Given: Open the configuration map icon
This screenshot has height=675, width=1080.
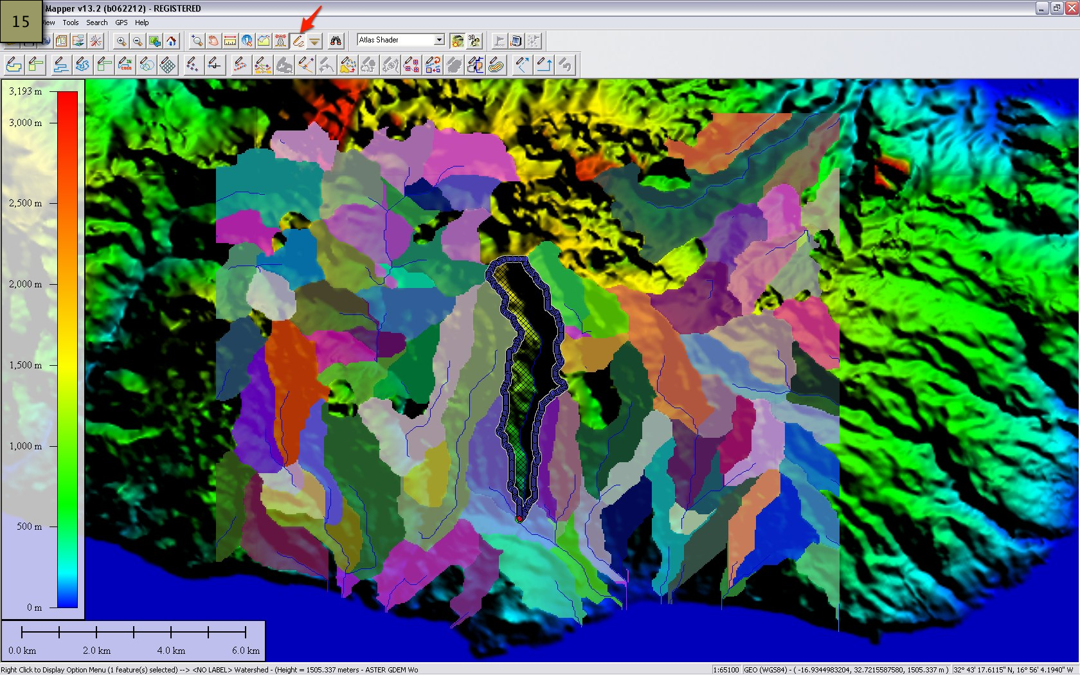Looking at the screenshot, I should pyautogui.click(x=78, y=41).
